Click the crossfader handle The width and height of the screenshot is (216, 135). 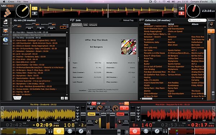point(119,132)
